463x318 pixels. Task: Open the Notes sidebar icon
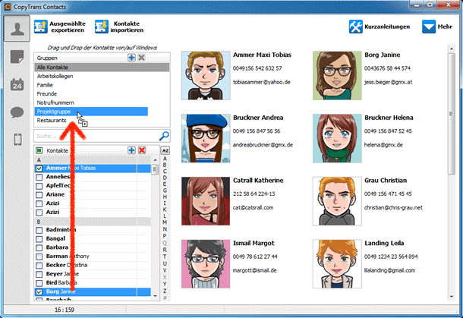pos(17,56)
